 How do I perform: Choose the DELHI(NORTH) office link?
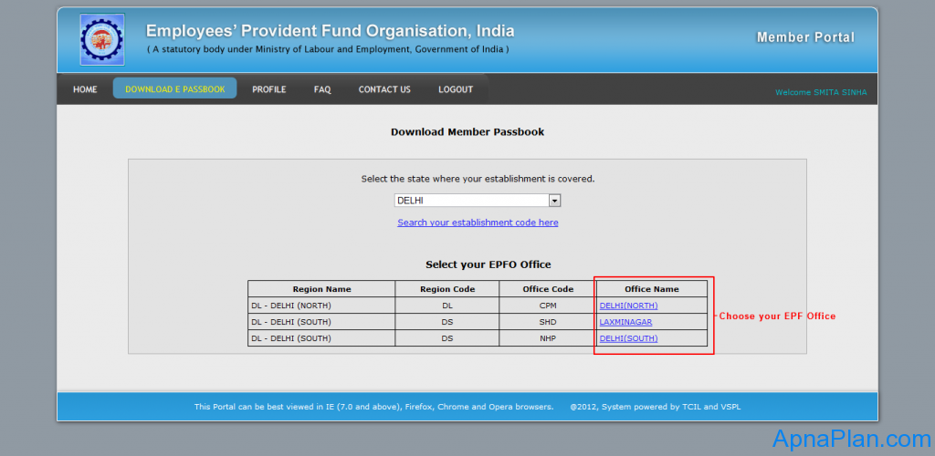click(628, 306)
